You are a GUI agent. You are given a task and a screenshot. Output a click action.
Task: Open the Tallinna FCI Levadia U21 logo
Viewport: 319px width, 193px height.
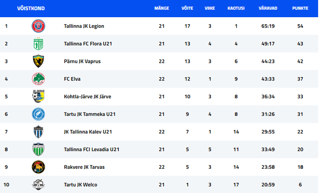pos(38,149)
